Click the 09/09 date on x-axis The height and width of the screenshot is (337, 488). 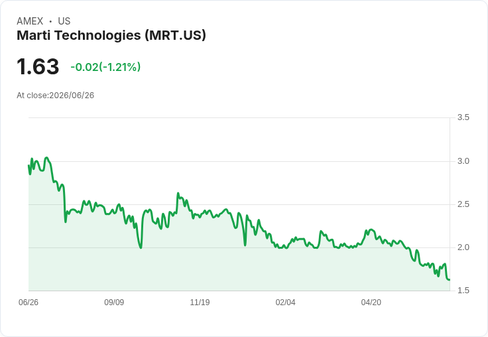[114, 302]
